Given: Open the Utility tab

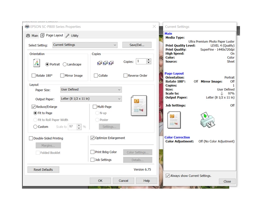Looking at the screenshot, I should point(72,35).
